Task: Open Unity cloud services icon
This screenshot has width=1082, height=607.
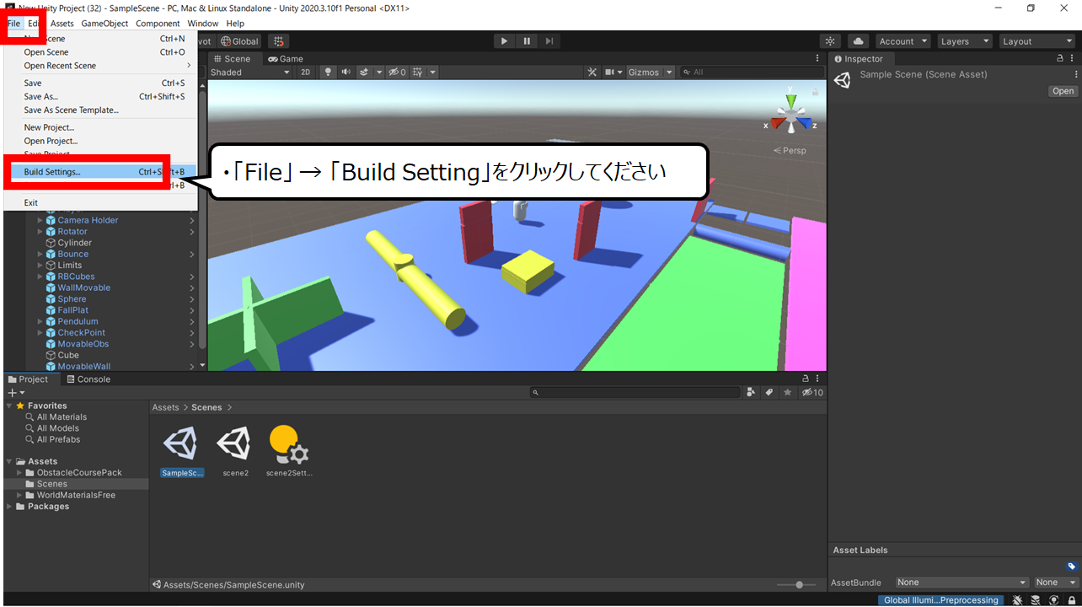Action: (x=858, y=41)
